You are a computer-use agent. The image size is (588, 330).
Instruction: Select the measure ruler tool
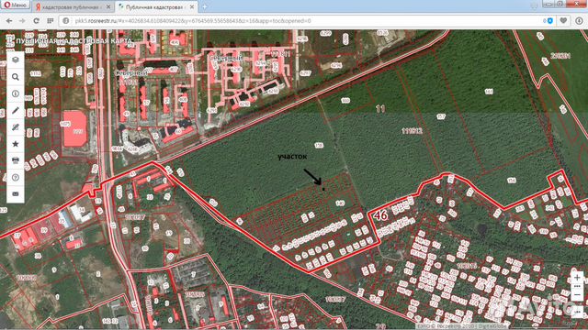16,127
